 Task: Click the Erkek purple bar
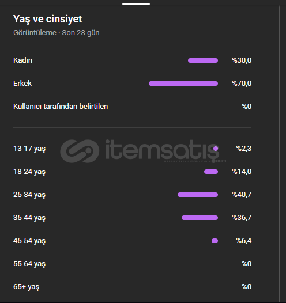tap(183, 84)
